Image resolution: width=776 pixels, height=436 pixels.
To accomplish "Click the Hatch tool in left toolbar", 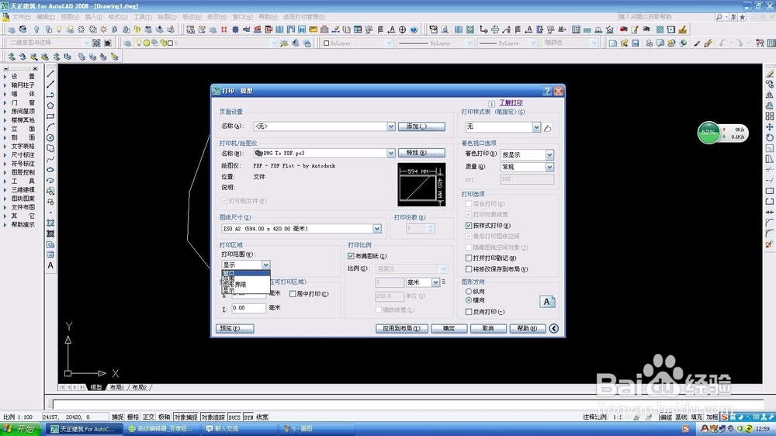I will click(x=50, y=223).
